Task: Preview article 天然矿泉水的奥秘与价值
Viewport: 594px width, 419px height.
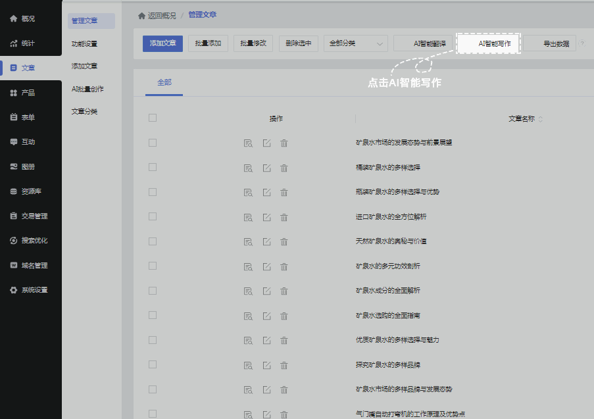Action: tap(248, 242)
